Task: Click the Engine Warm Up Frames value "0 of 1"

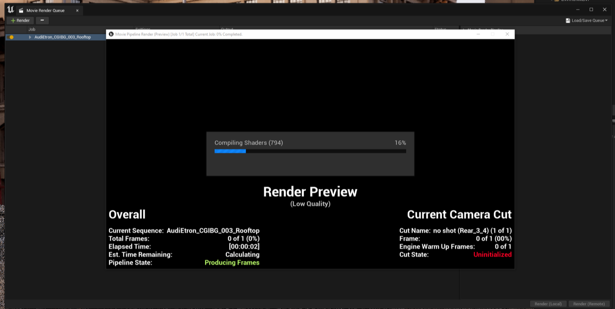Action: (x=503, y=247)
